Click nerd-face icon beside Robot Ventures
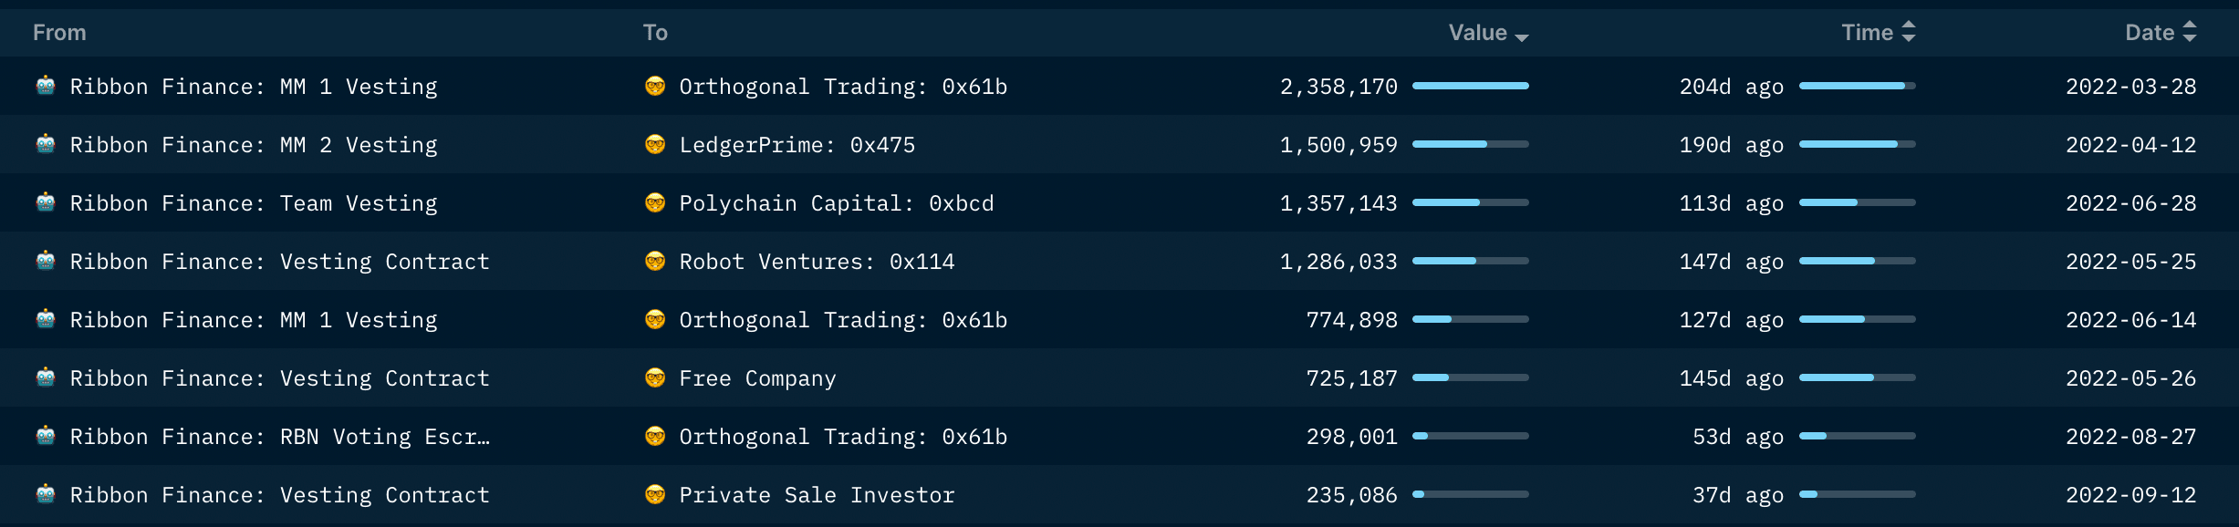 pyautogui.click(x=655, y=261)
